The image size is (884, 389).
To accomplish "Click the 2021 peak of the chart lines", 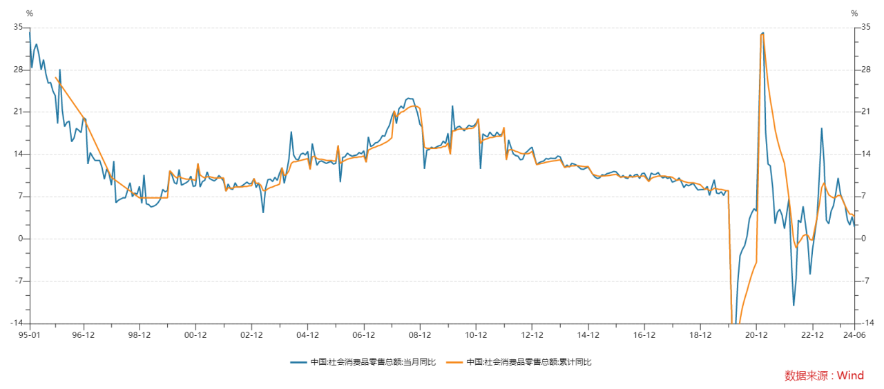I will click(762, 32).
